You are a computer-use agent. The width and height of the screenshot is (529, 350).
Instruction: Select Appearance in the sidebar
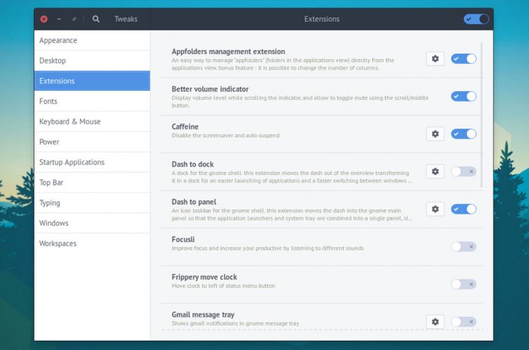(92, 40)
